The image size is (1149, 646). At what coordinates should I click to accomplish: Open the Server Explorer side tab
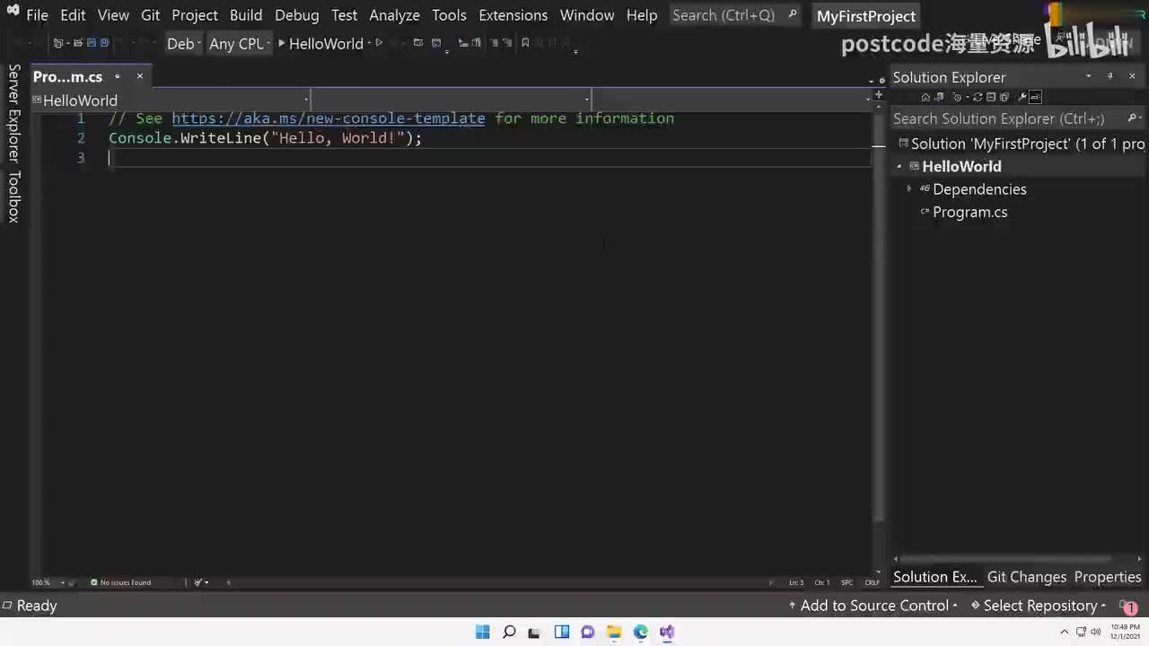tap(13, 113)
